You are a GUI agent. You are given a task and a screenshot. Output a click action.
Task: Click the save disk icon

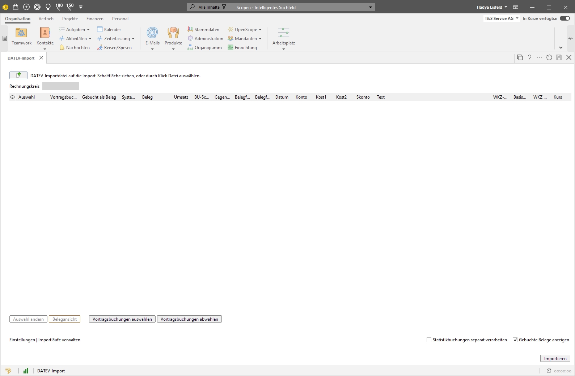tap(559, 57)
